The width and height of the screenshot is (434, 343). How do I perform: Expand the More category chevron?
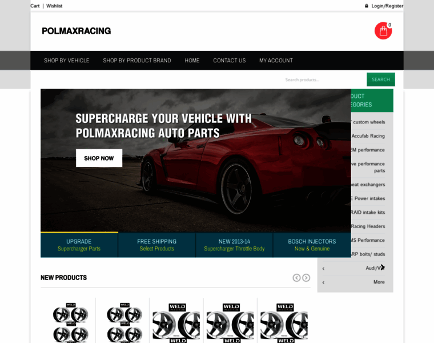click(323, 282)
